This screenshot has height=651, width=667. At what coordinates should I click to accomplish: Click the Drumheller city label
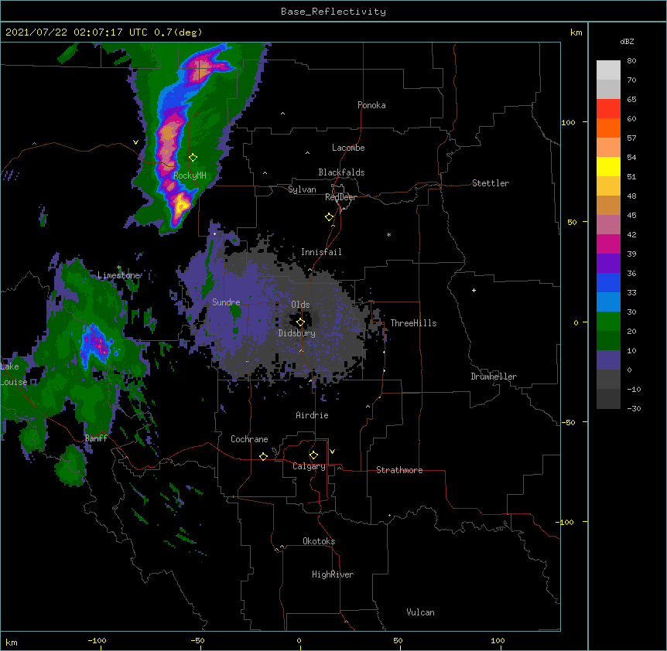tap(494, 377)
